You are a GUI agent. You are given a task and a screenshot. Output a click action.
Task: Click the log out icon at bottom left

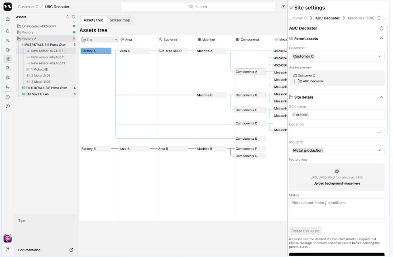[8, 249]
